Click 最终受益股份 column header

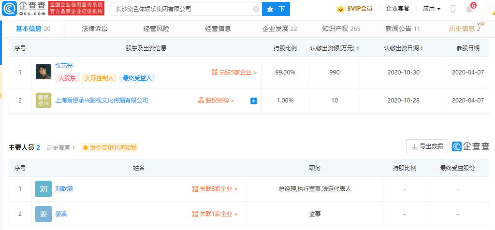point(457,168)
